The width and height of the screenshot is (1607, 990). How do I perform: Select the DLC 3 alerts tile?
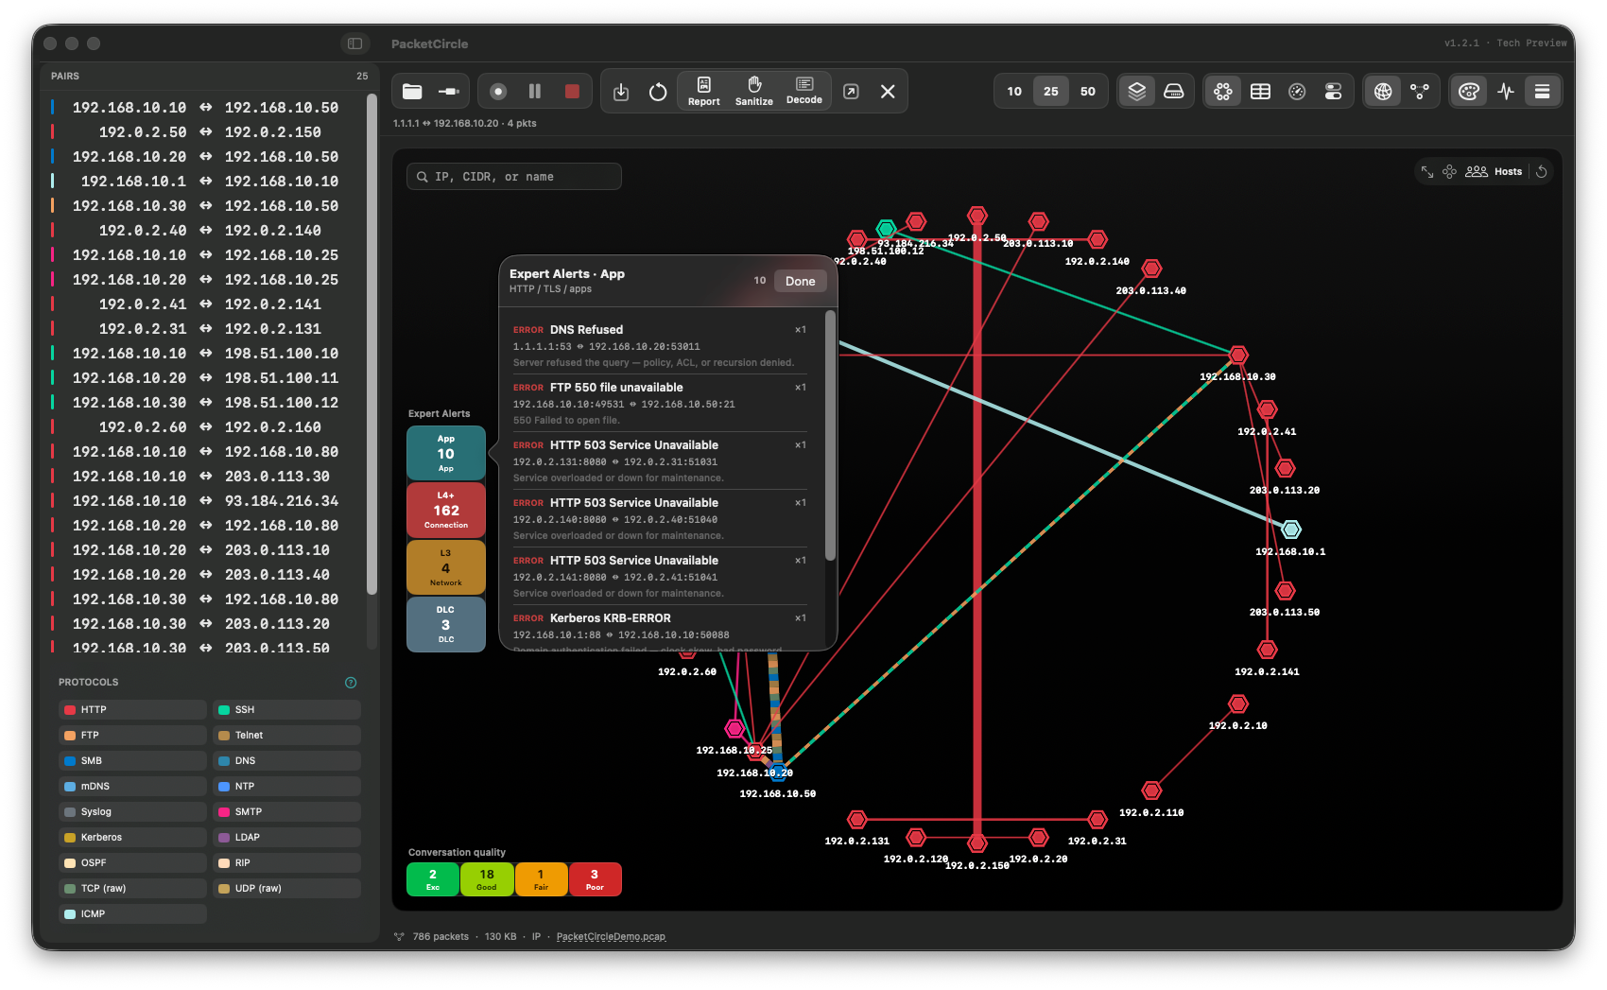pos(446,624)
